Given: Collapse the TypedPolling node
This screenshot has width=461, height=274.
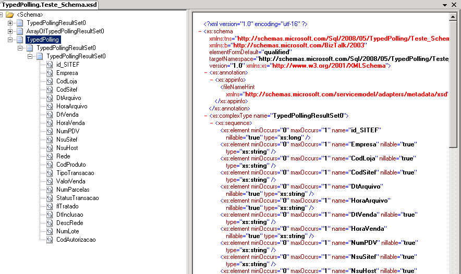Looking at the screenshot, I should click(x=10, y=40).
